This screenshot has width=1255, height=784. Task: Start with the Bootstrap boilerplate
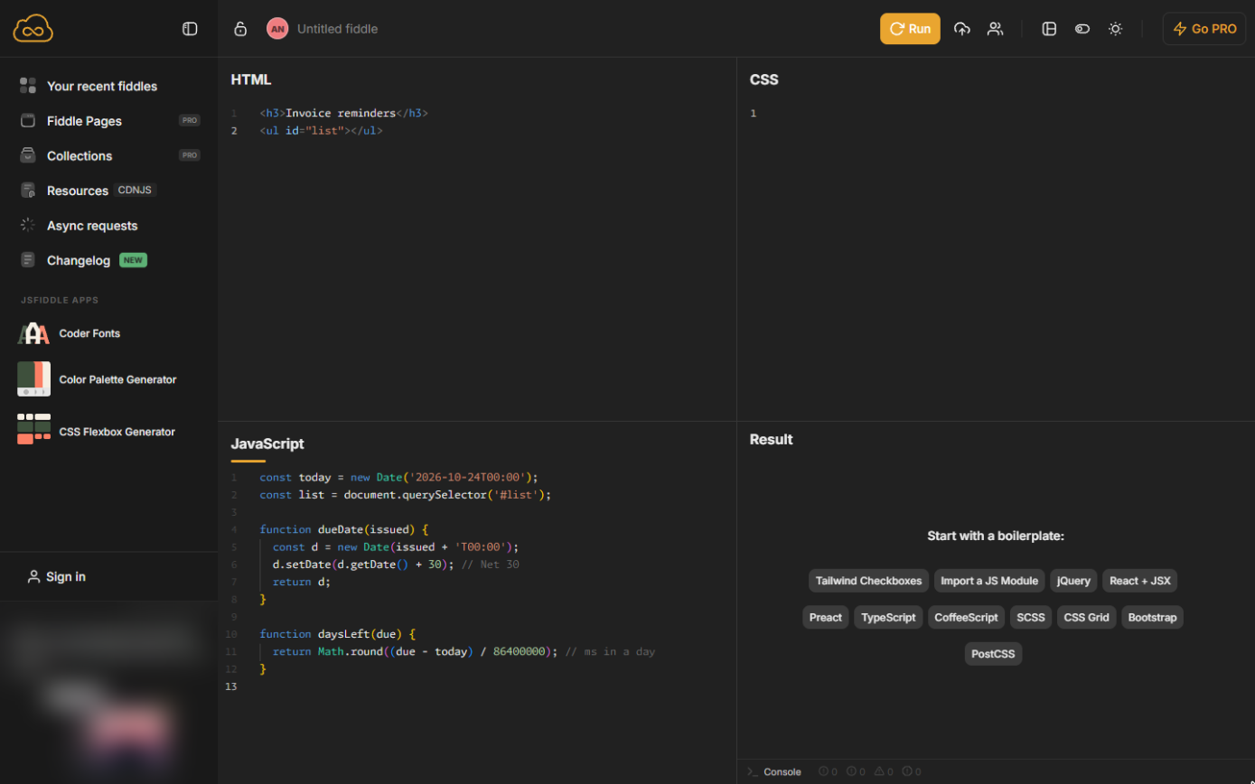(x=1152, y=618)
